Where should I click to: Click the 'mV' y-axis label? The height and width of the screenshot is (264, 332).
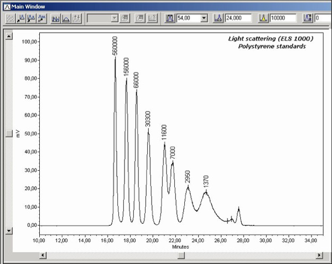coord(18,134)
